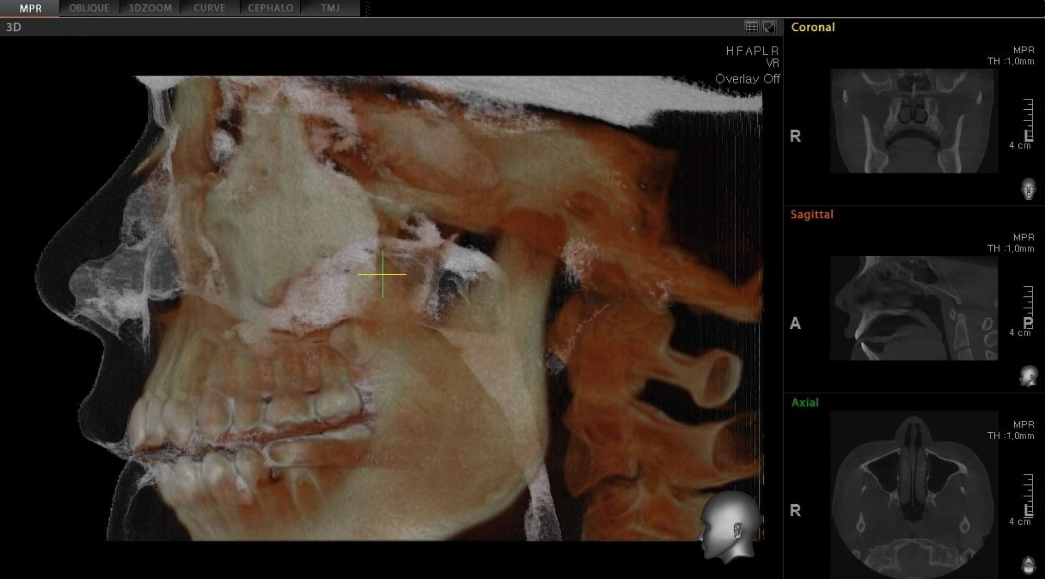Click the large 3D head orientation model

729,527
